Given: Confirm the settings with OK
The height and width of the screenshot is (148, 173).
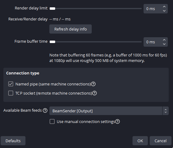Looking at the screenshot, I should pos(140,141).
